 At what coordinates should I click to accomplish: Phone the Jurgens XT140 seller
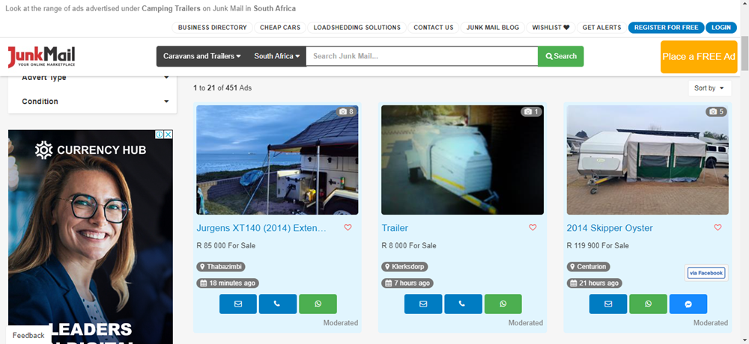(278, 304)
